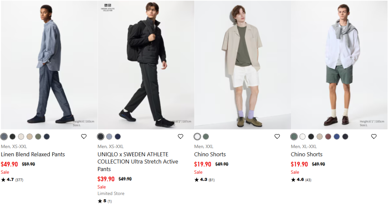Open the 4.7 star rating with 377 reviews
This screenshot has width=389, height=217.
12,180
